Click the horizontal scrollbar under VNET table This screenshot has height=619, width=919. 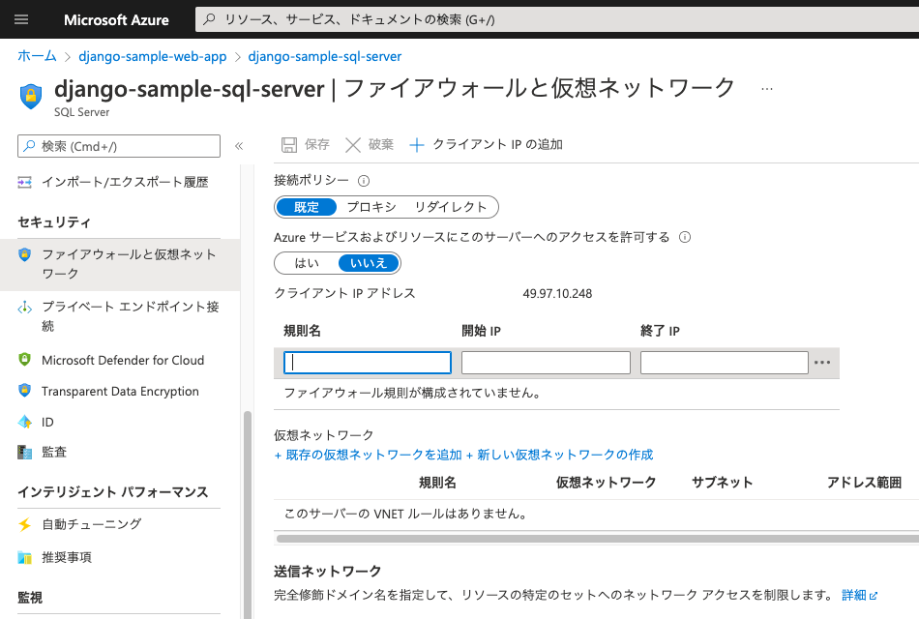click(597, 538)
